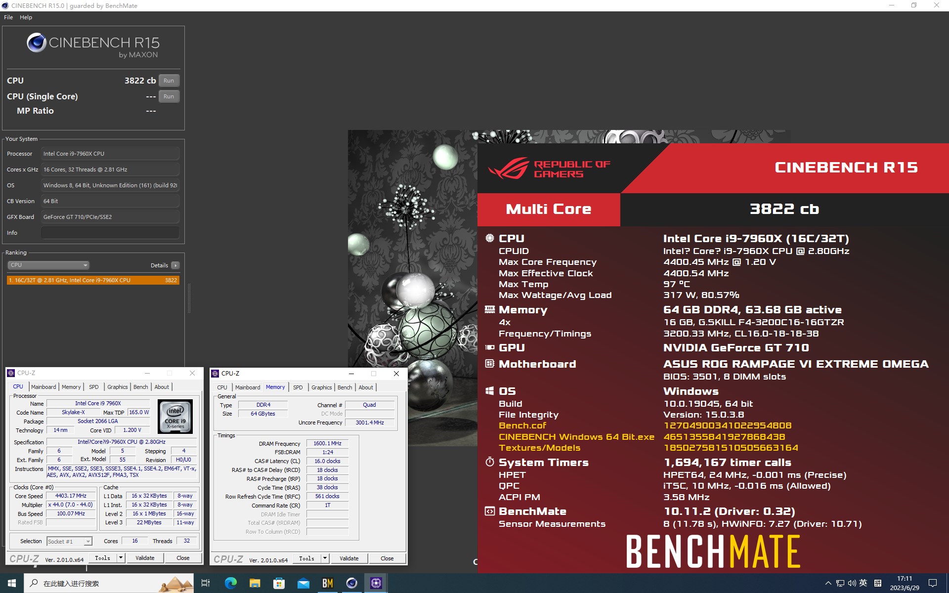
Task: Click the OS Windows icon in BenchMate
Action: coord(490,391)
